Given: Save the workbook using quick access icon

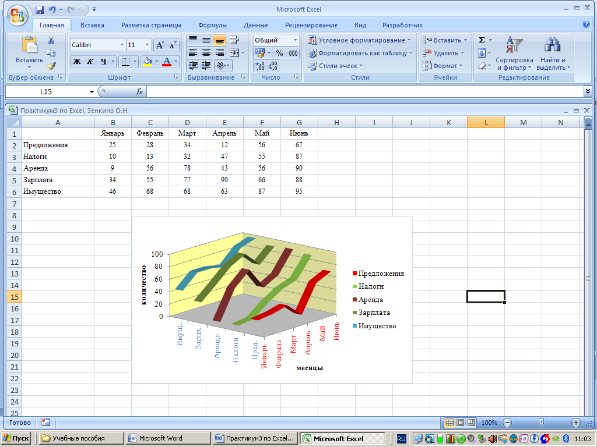Looking at the screenshot, I should (x=40, y=9).
